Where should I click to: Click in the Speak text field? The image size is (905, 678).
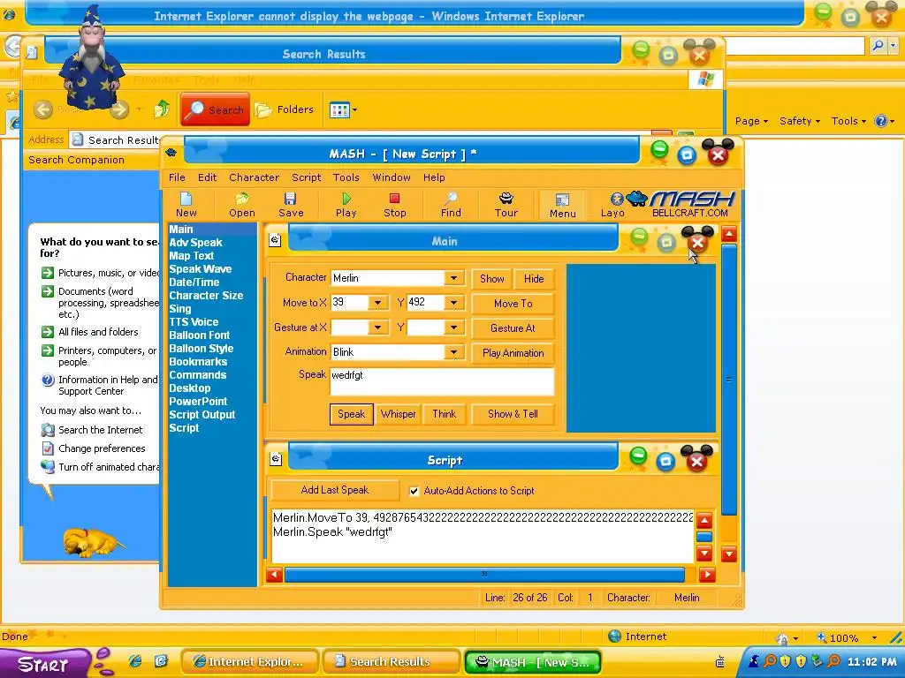click(x=442, y=381)
